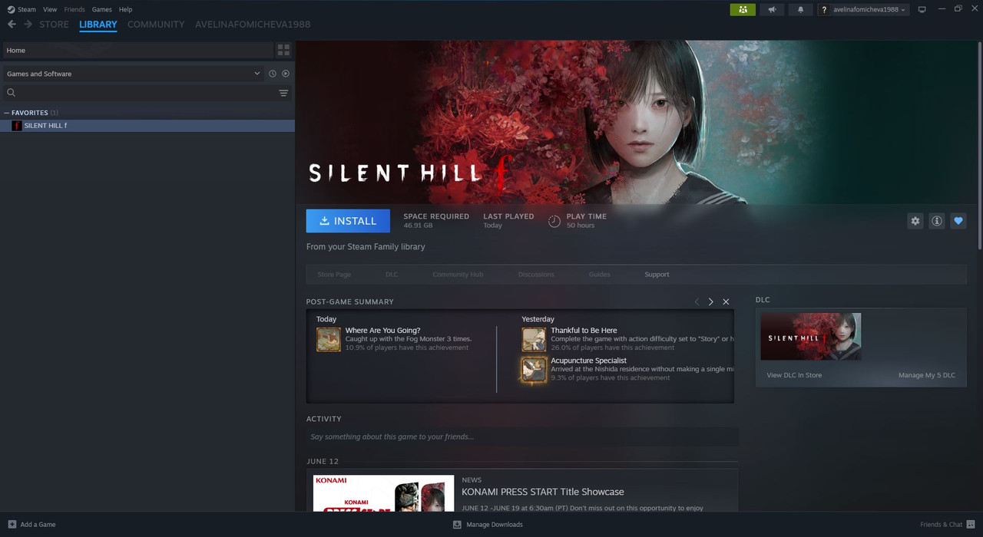This screenshot has height=537, width=983.
Task: Open game info icon
Action: tap(937, 221)
